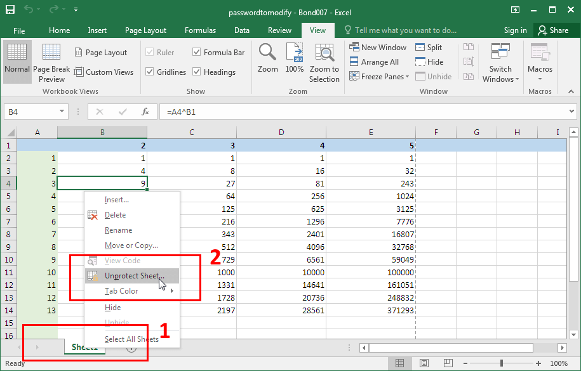Customize Quick Access Toolbar dropdown

point(76,10)
